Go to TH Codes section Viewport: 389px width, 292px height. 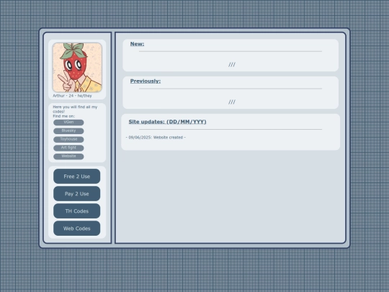[76, 211]
